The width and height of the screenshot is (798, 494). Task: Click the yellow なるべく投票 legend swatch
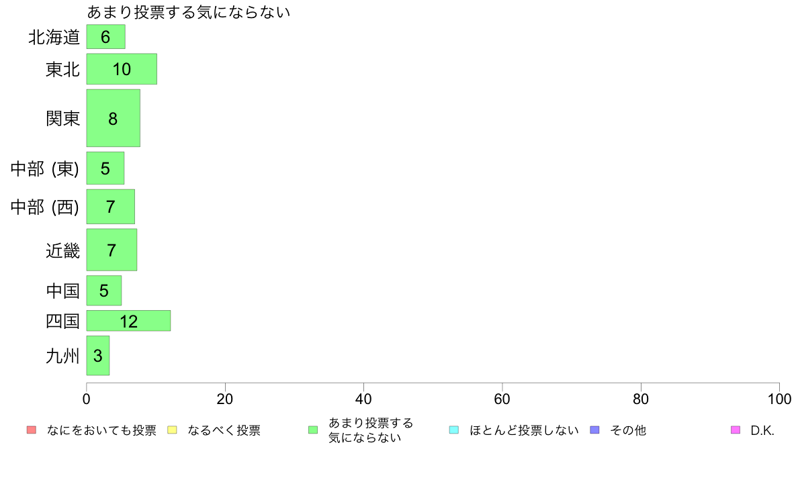pyautogui.click(x=172, y=430)
